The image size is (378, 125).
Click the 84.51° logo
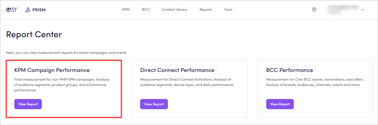[x=11, y=10]
